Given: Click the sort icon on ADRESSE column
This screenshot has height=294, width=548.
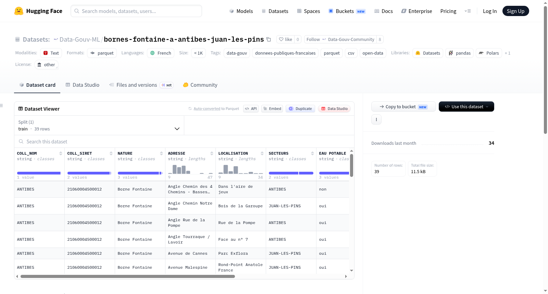Looking at the screenshot, I should tap(212, 153).
